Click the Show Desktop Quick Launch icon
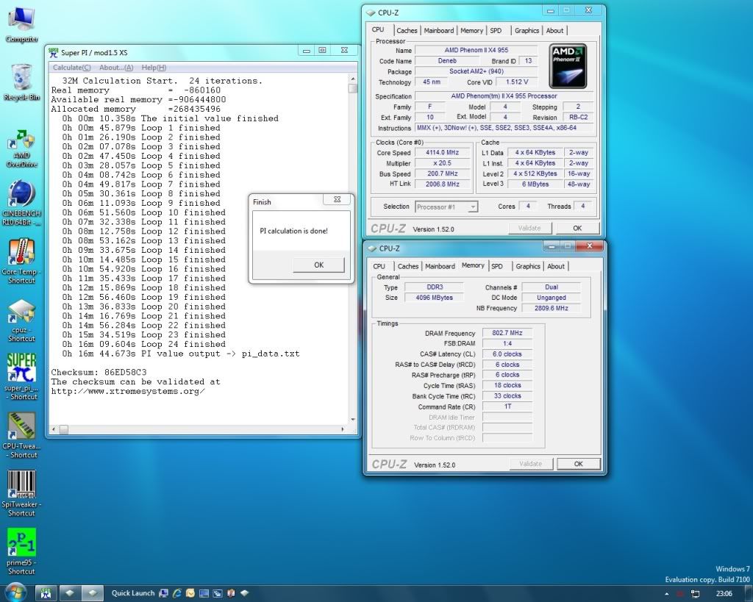753x602 pixels. tap(164, 593)
